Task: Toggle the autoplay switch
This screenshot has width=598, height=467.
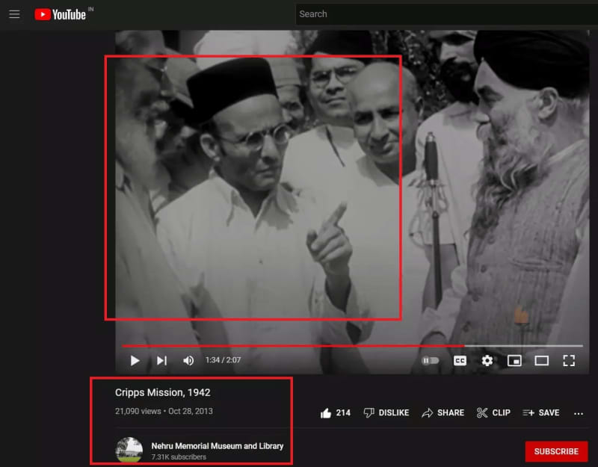Action: (x=431, y=360)
